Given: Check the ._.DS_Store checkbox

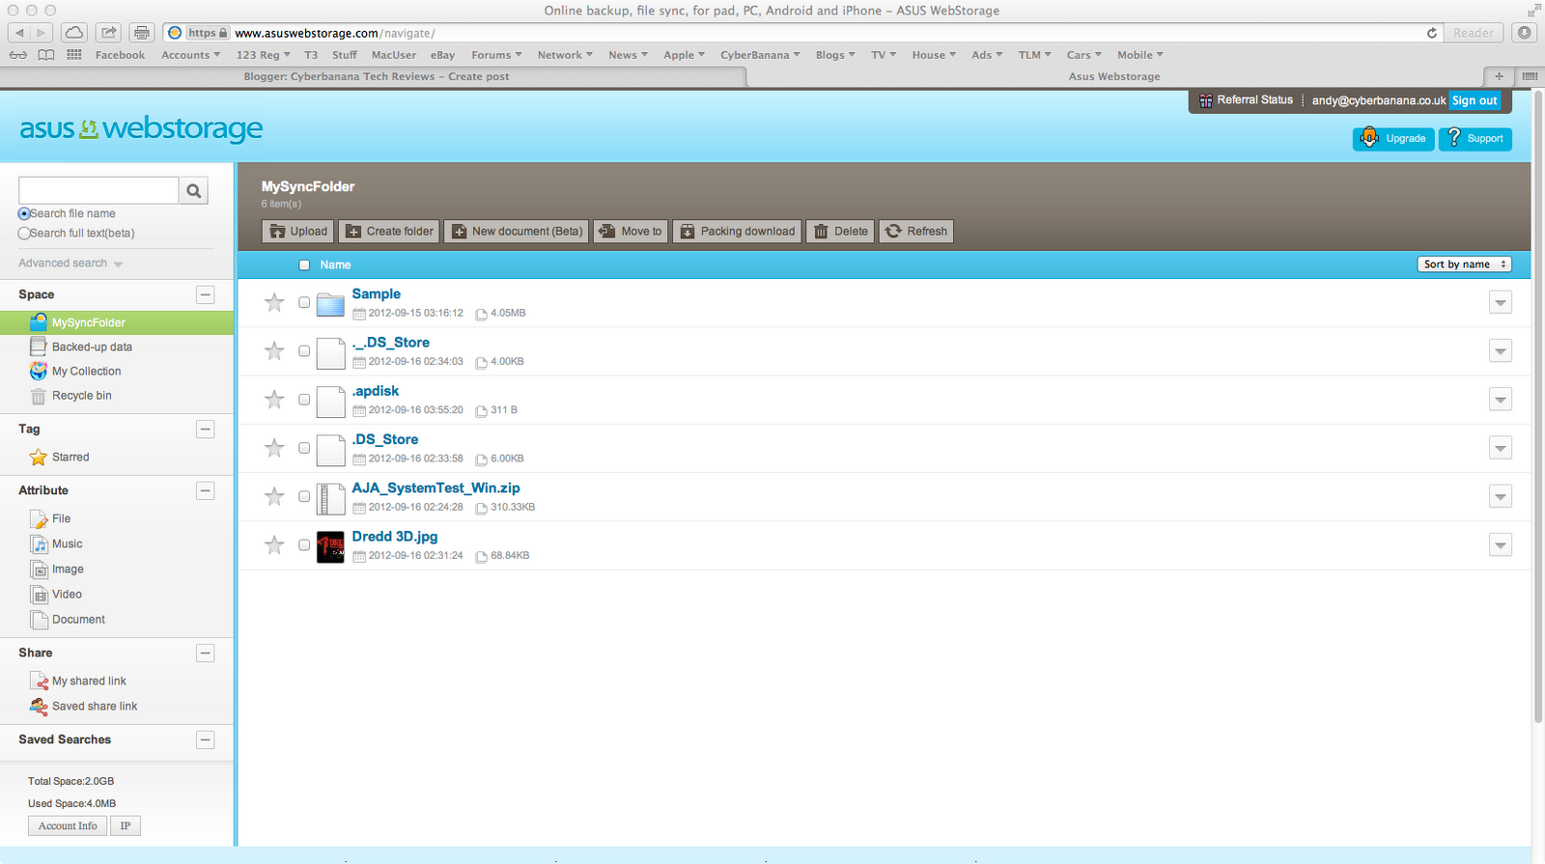Looking at the screenshot, I should (x=304, y=350).
